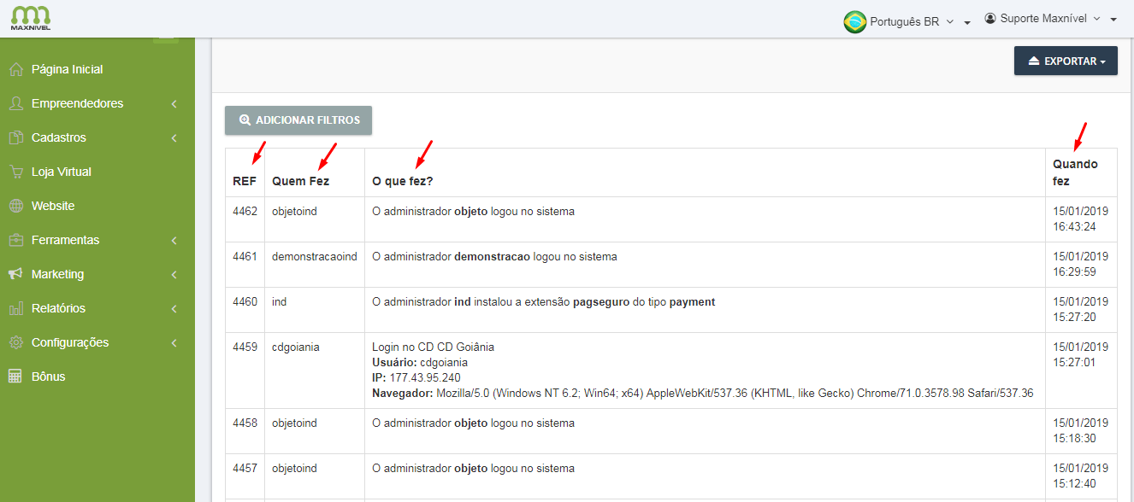
Task: Open the Suporte Maxnível user menu
Action: 1050,19
